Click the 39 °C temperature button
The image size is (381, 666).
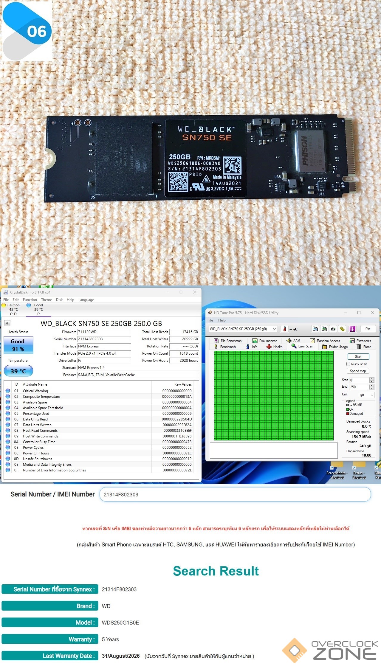pyautogui.click(x=18, y=371)
